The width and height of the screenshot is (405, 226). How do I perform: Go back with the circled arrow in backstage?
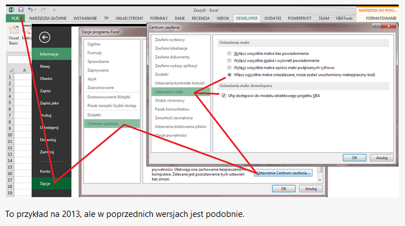click(x=45, y=37)
